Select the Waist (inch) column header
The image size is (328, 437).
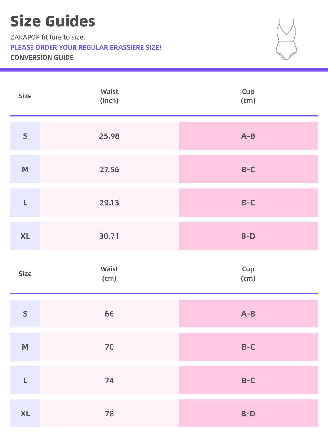coord(109,96)
